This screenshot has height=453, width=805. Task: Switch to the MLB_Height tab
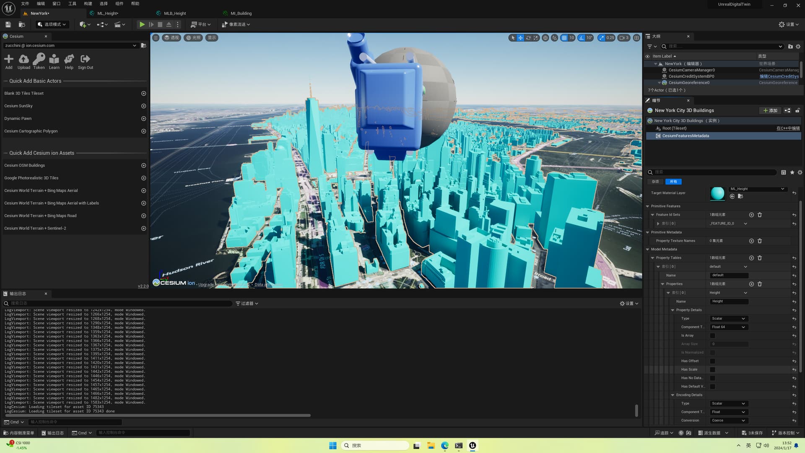(x=174, y=13)
